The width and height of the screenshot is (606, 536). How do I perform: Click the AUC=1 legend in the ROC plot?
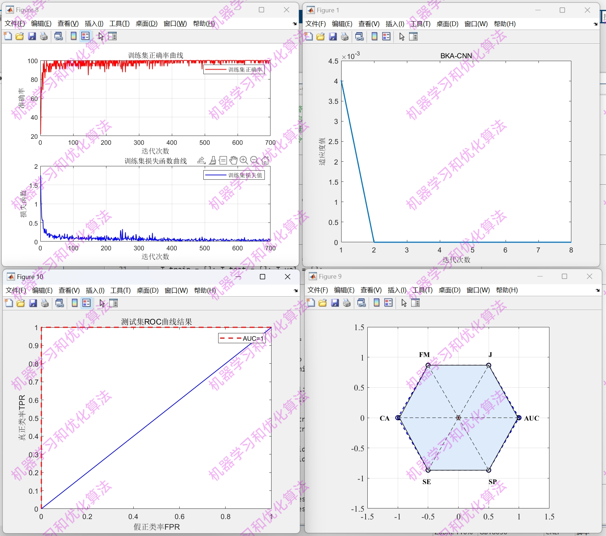point(242,338)
